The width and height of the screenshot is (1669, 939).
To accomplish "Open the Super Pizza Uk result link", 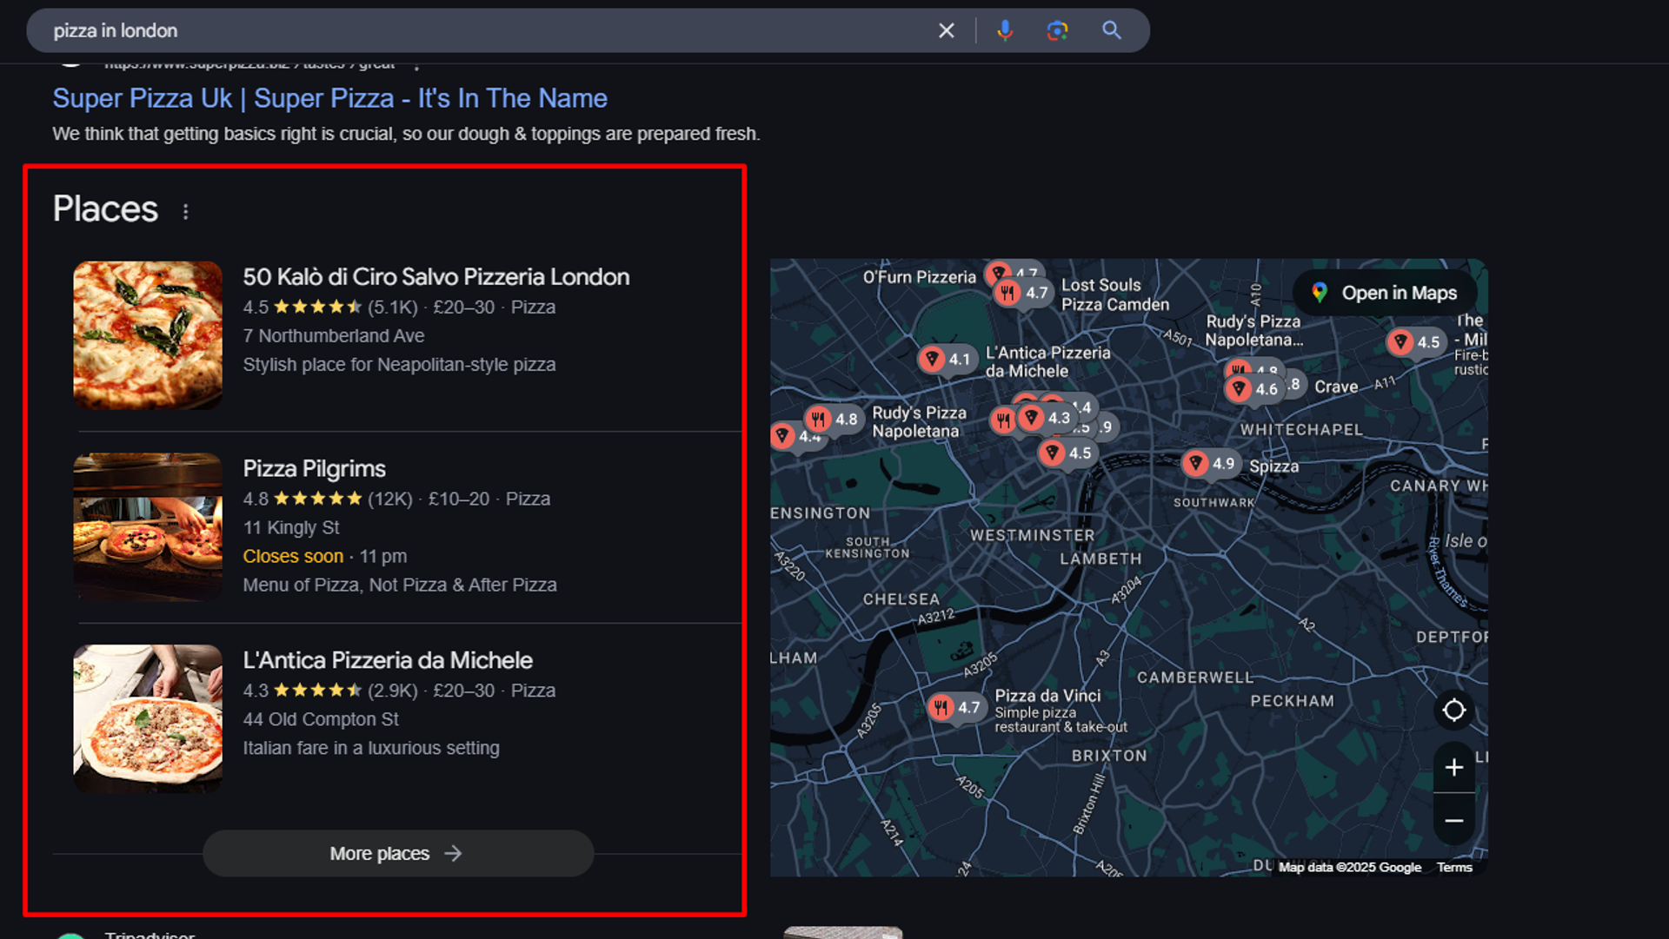I will click(329, 98).
